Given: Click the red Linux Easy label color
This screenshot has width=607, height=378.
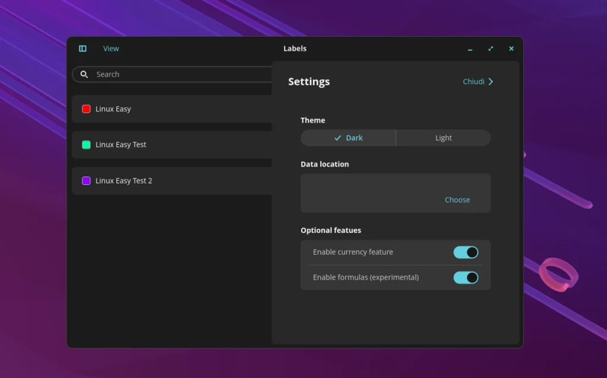Looking at the screenshot, I should [x=86, y=109].
